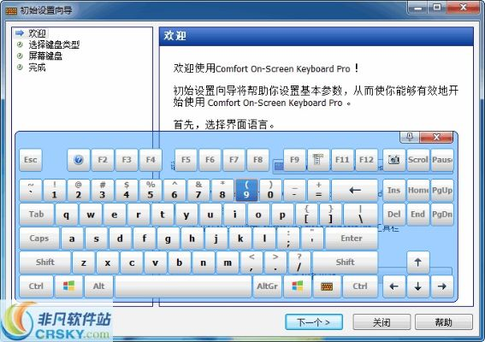Click the Tab key
The width and height of the screenshot is (485, 342).
tap(36, 215)
